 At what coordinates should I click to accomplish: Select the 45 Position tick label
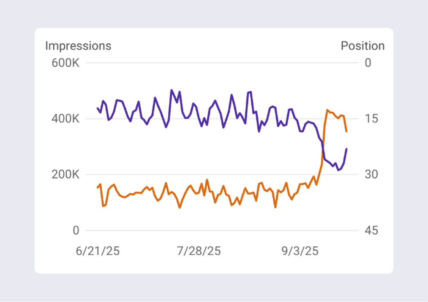click(x=371, y=230)
